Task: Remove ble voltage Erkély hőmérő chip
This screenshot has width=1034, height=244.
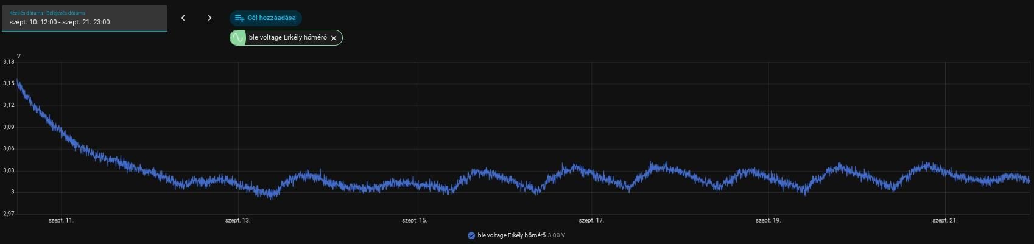Action: pos(334,38)
